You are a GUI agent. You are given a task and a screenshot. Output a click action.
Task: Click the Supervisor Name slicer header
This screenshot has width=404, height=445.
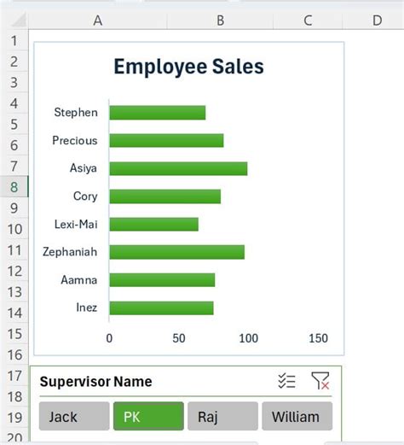click(95, 382)
